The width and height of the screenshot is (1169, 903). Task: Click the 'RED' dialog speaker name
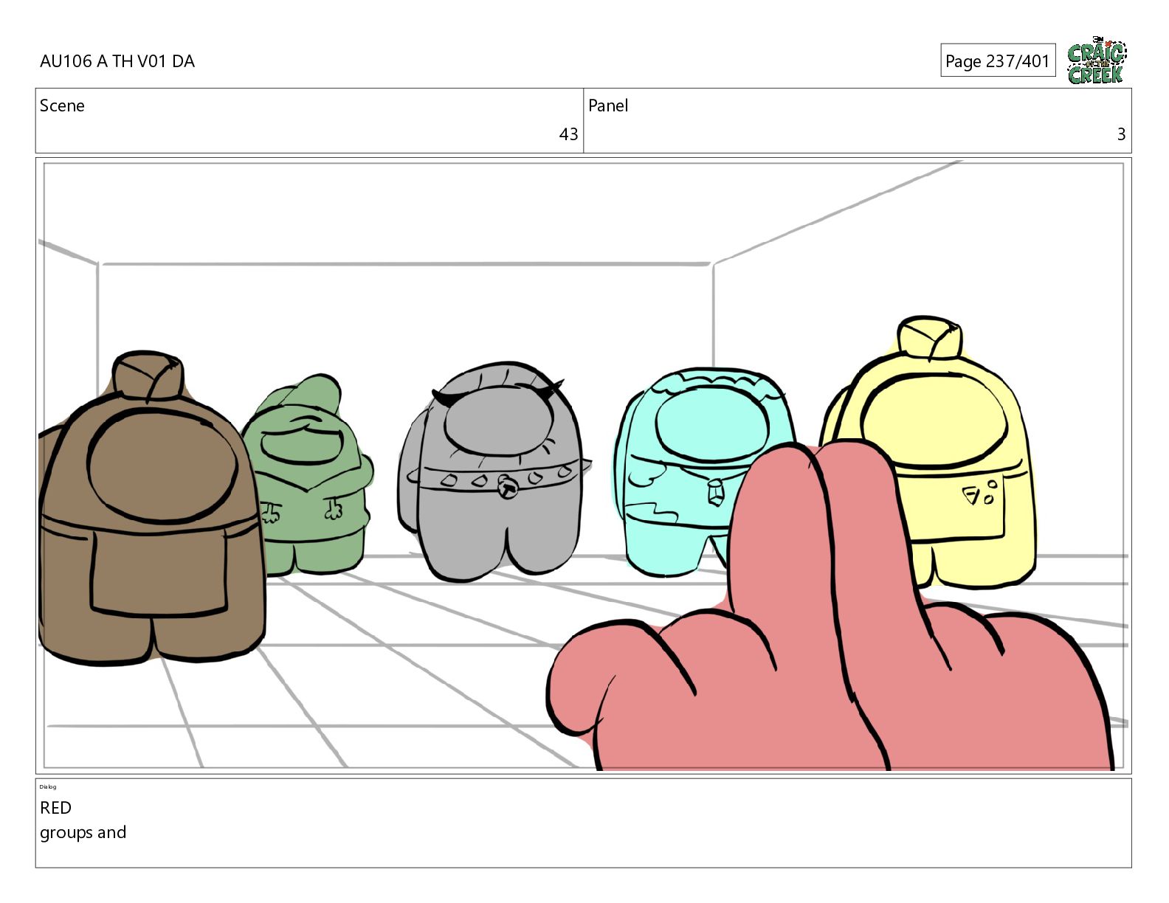point(55,808)
